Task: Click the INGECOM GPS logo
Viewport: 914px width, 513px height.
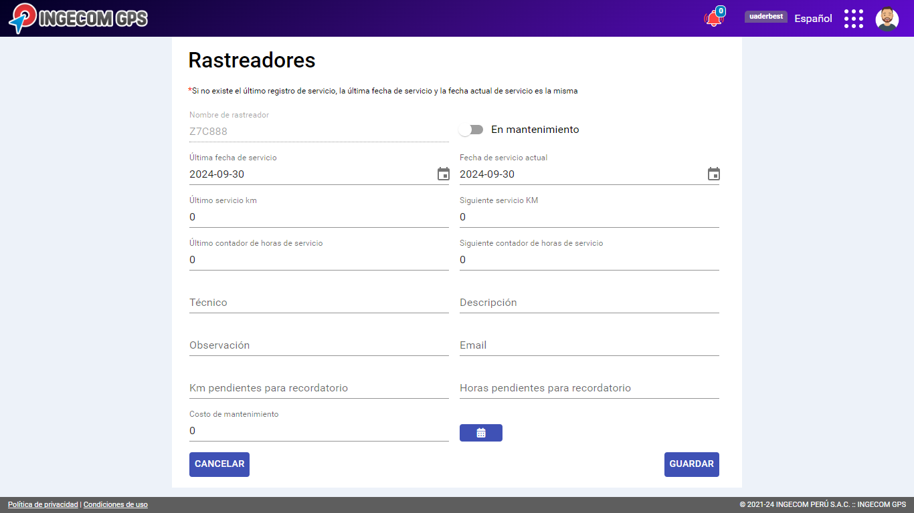Action: (78, 18)
